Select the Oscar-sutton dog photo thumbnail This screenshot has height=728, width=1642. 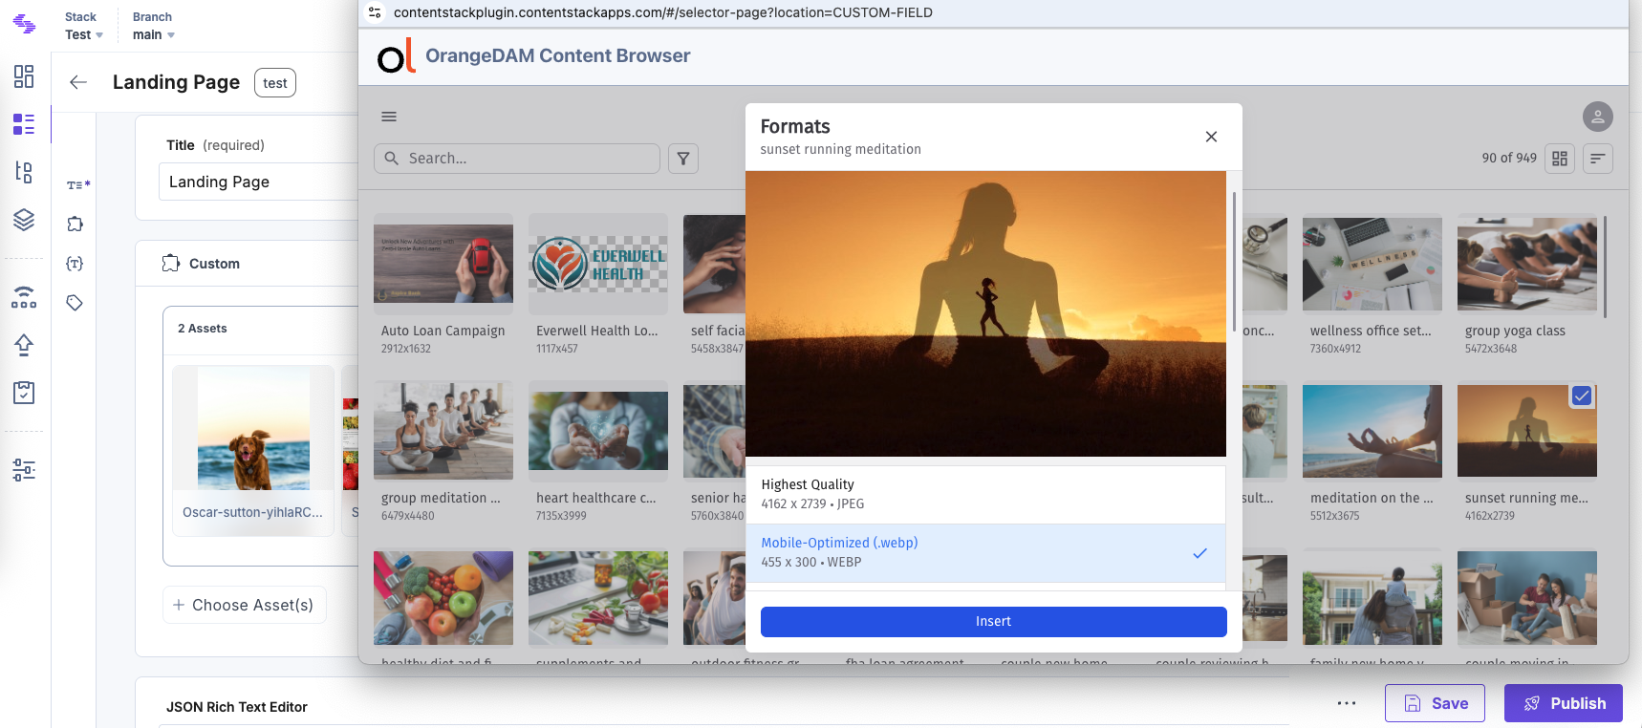pyautogui.click(x=253, y=428)
